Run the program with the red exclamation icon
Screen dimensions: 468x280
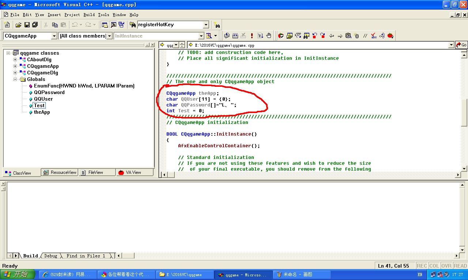(252, 36)
